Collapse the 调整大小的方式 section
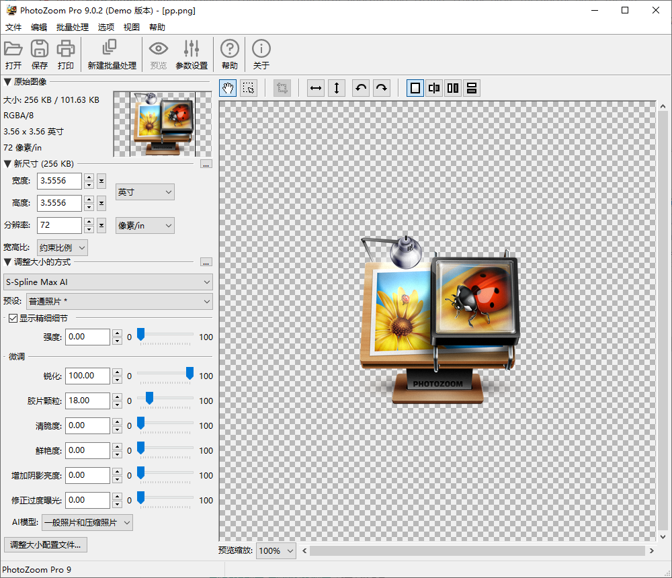This screenshot has width=672, height=578. pos(7,261)
